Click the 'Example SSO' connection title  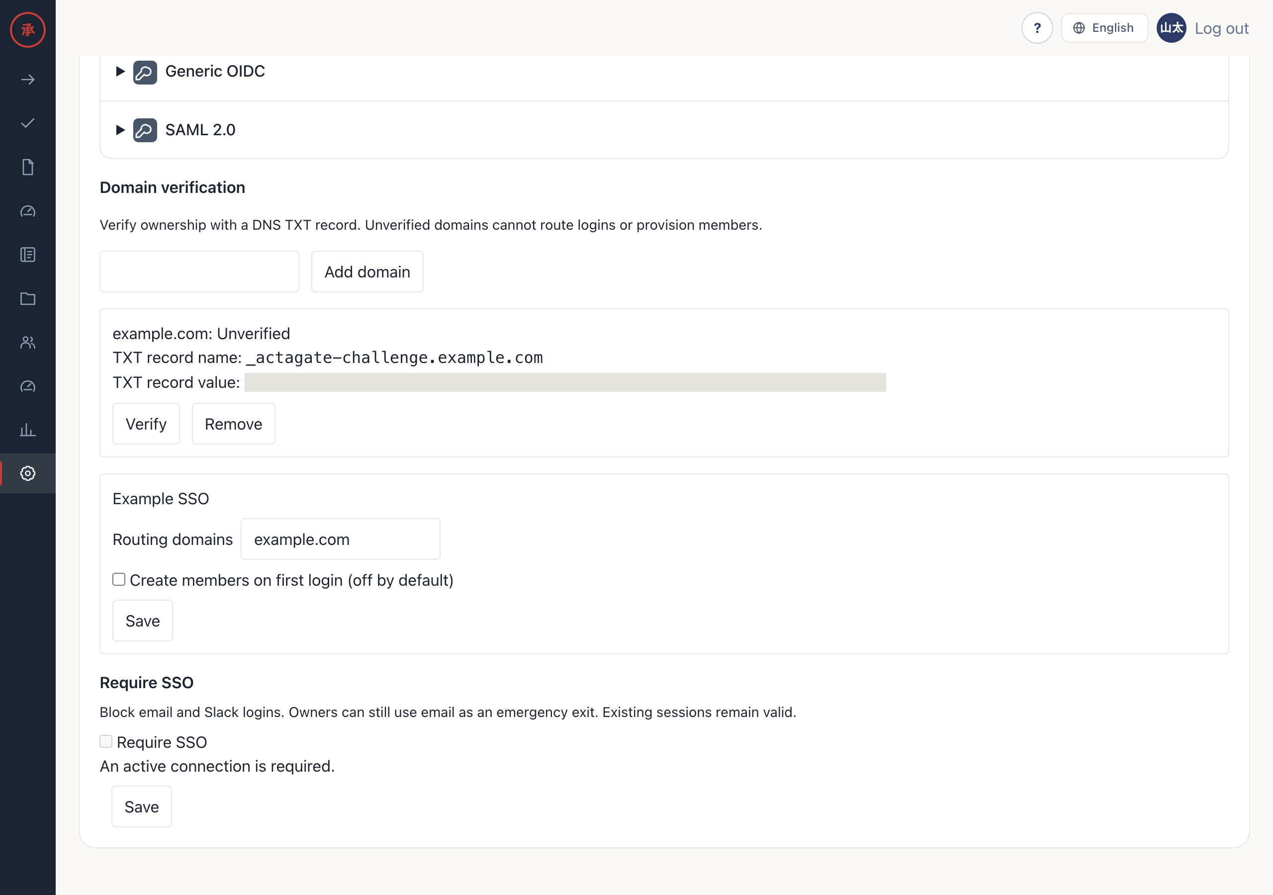coord(161,499)
